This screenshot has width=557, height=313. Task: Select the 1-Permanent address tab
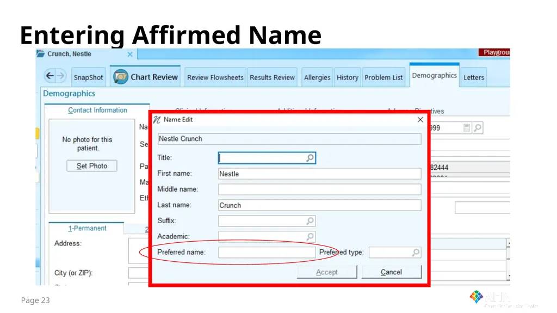pos(87,228)
